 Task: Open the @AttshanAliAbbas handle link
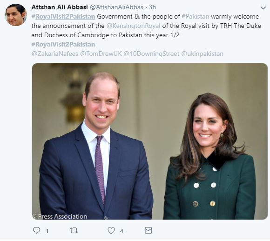pos(116,7)
